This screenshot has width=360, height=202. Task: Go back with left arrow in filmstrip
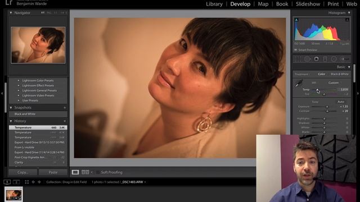(x=33, y=182)
